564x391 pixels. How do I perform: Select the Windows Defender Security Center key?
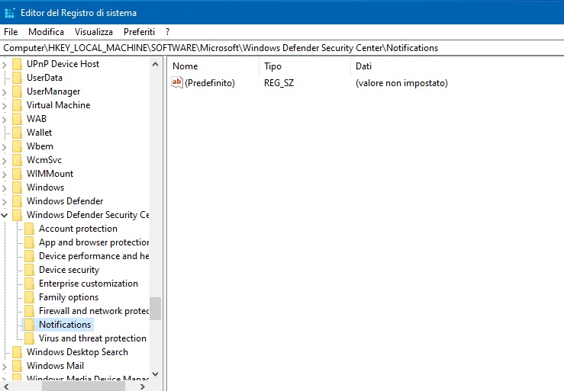point(88,214)
